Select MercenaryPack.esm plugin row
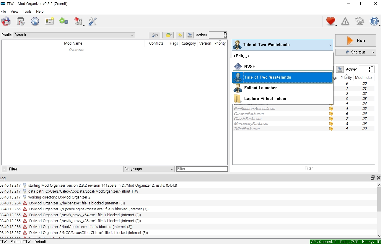The image size is (381, 244). pyautogui.click(x=304, y=124)
